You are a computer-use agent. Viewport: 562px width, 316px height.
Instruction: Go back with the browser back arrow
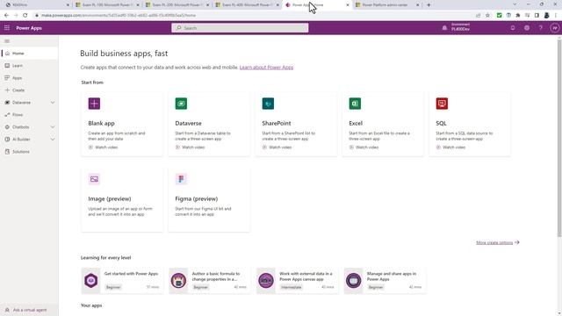click(x=6, y=16)
